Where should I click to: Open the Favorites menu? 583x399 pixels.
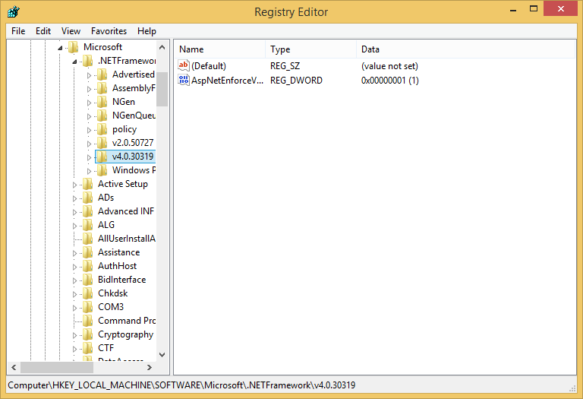coord(109,31)
